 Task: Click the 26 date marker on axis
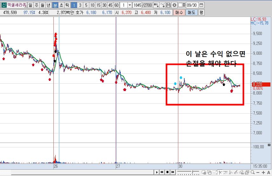tap(56, 166)
